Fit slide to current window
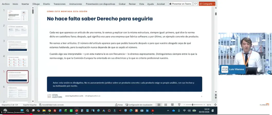This screenshot has width=272, height=115. (215, 105)
